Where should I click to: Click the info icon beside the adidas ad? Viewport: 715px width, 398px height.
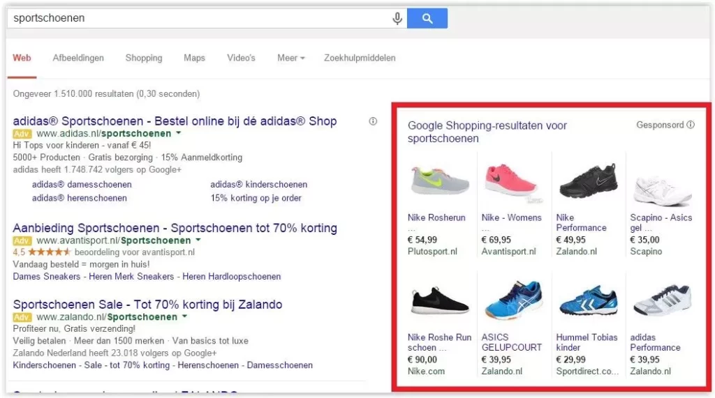373,121
